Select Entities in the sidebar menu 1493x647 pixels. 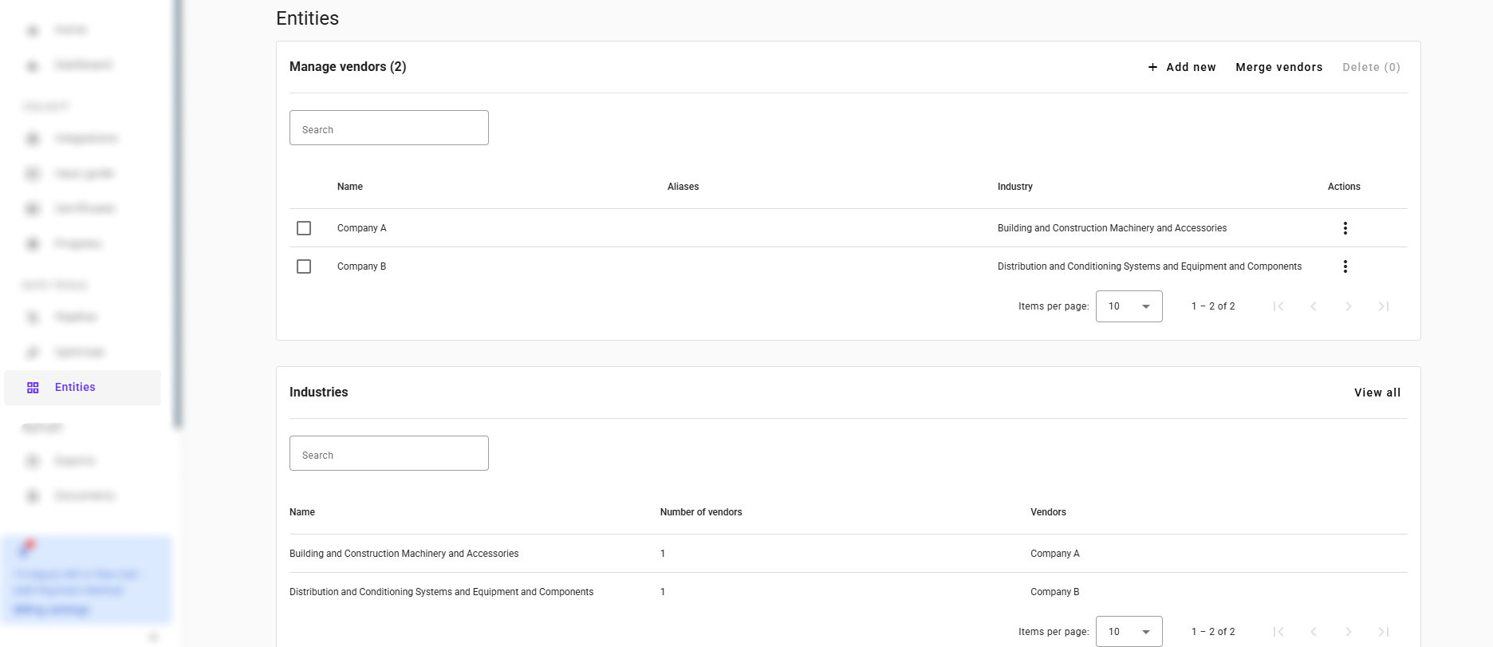click(x=82, y=388)
